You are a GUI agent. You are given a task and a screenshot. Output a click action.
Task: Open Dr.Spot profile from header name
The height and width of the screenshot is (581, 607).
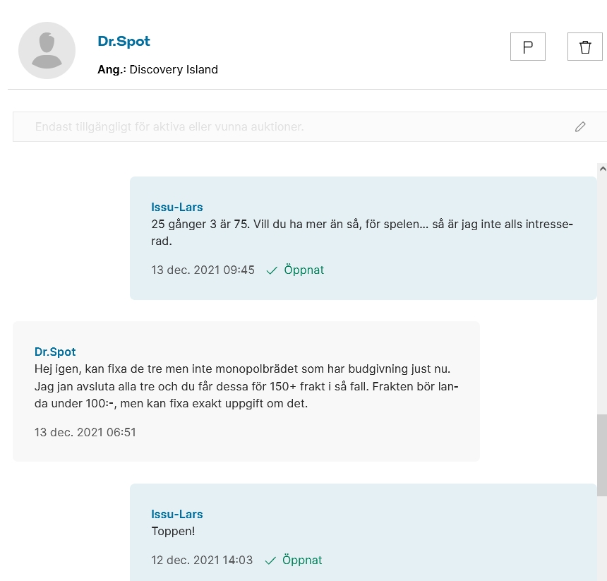[x=124, y=41]
